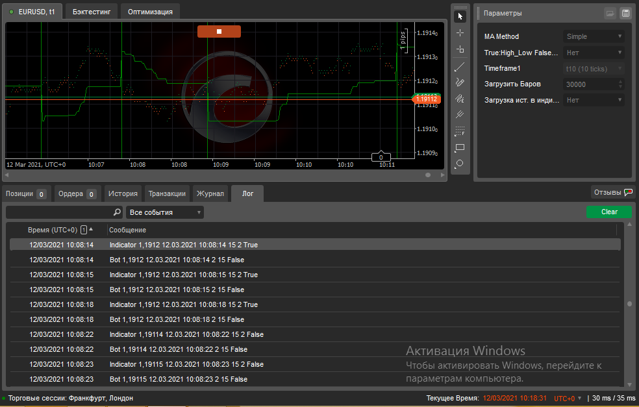Choose the freehand pencil drawing tool
Viewport: 639px width, 407px height.
(460, 82)
